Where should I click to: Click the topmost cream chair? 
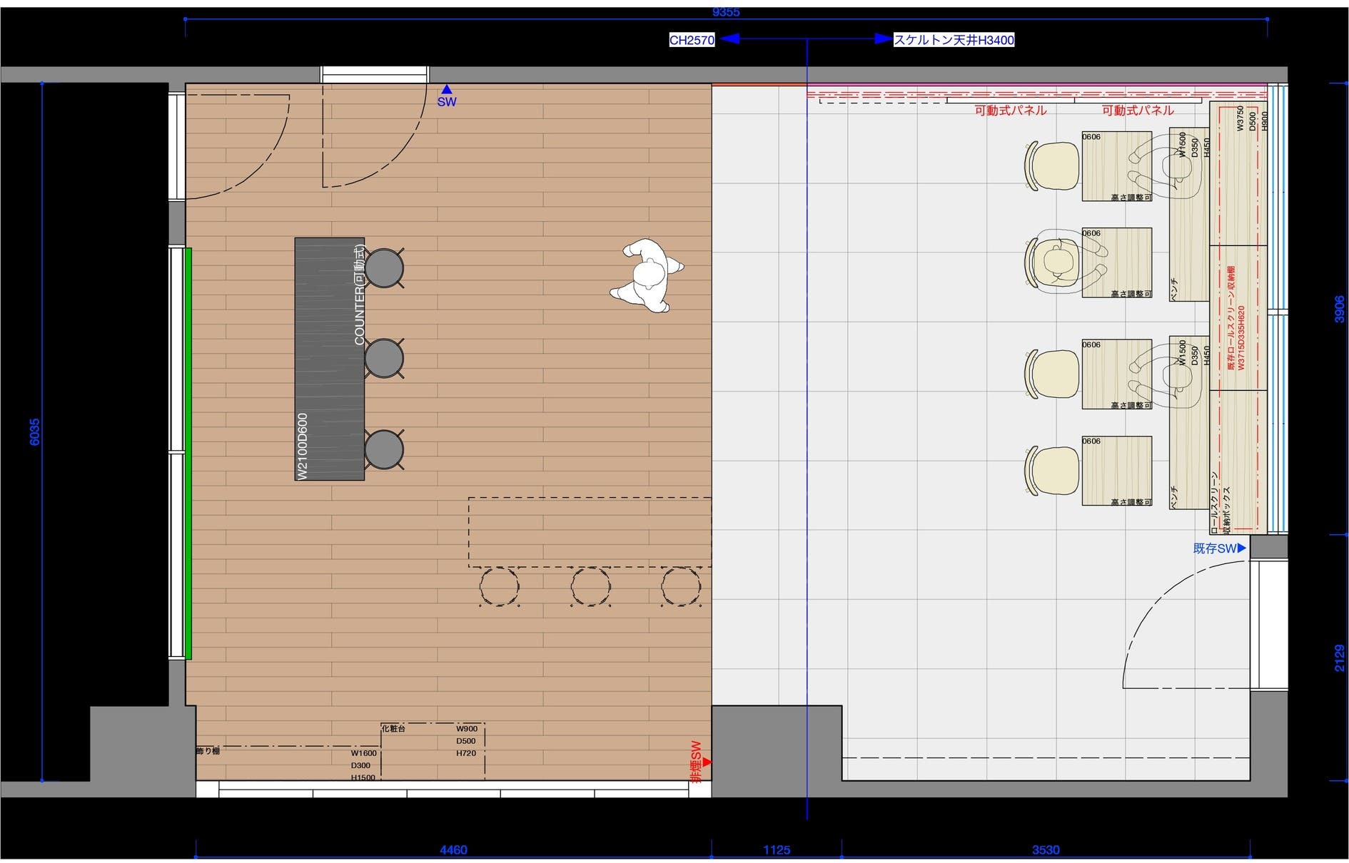(1052, 166)
